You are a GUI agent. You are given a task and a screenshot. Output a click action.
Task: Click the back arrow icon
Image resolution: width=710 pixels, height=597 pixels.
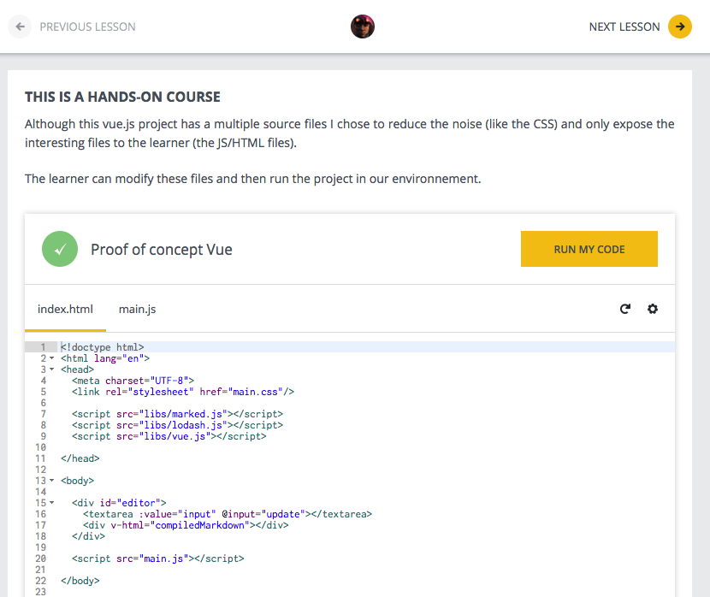[20, 27]
